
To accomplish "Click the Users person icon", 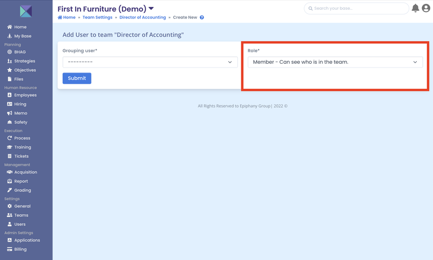I will click(9, 224).
